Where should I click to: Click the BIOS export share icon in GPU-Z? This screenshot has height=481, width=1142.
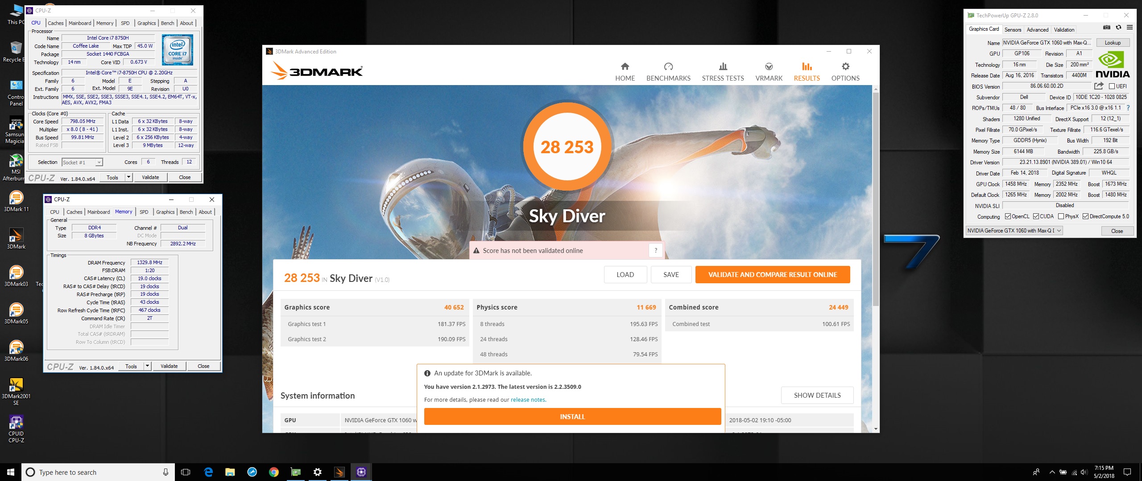1099,86
